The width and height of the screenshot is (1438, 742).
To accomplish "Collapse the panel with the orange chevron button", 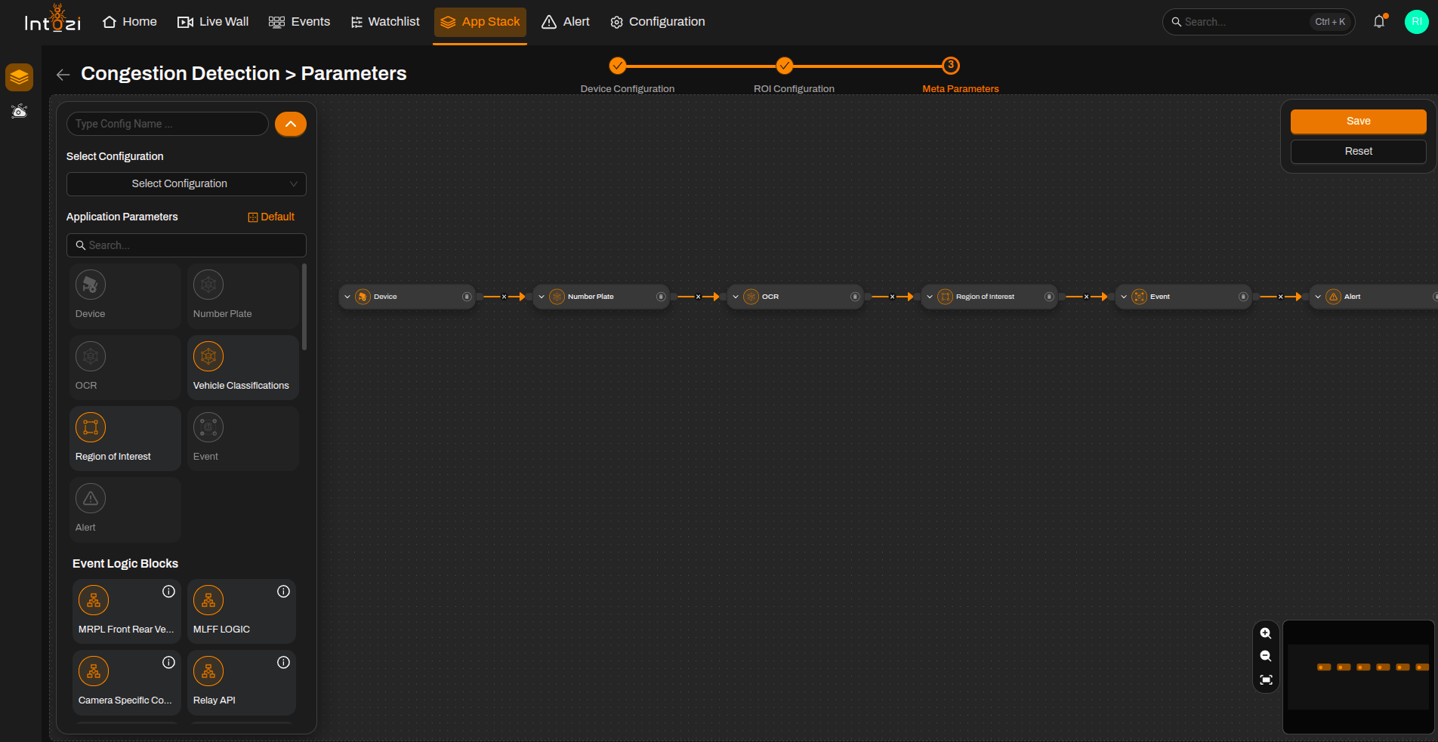I will (x=291, y=124).
